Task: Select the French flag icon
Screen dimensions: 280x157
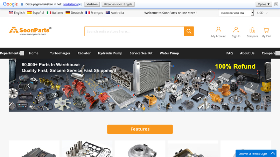Action: tap(87, 13)
